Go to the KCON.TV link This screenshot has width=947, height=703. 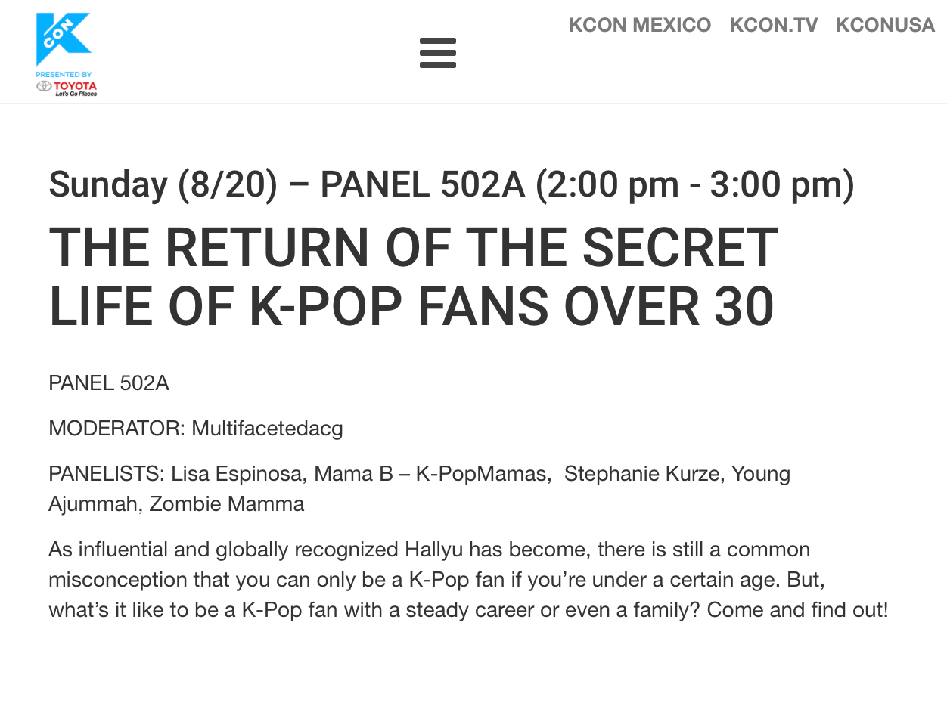[x=773, y=25]
